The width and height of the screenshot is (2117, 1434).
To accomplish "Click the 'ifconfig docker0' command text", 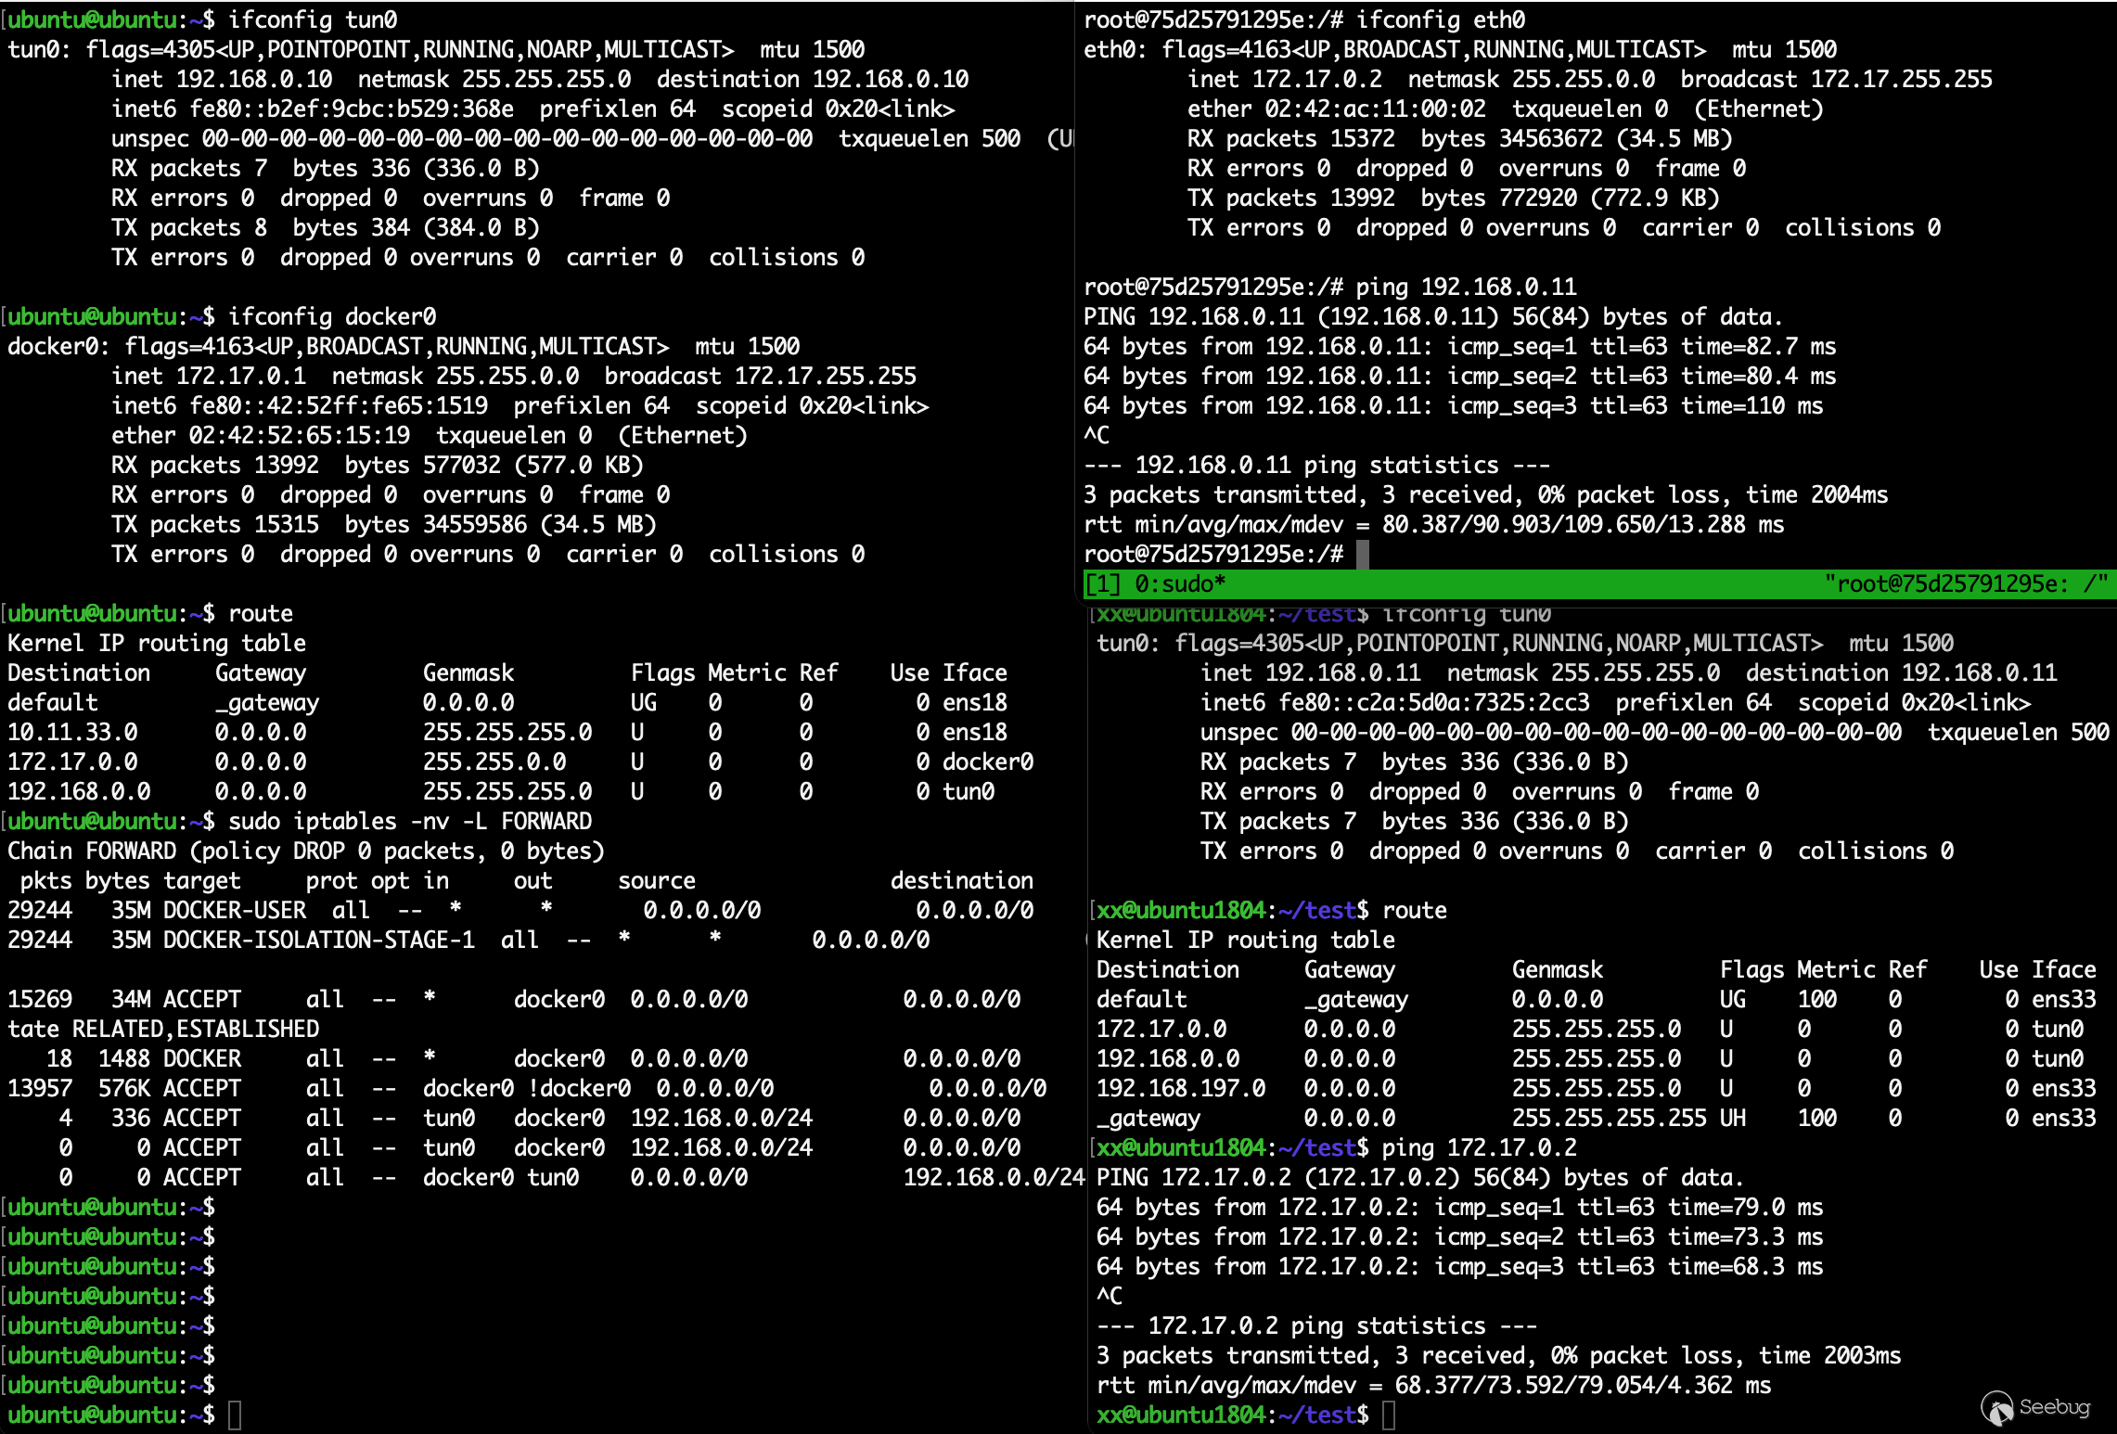I will [x=332, y=316].
